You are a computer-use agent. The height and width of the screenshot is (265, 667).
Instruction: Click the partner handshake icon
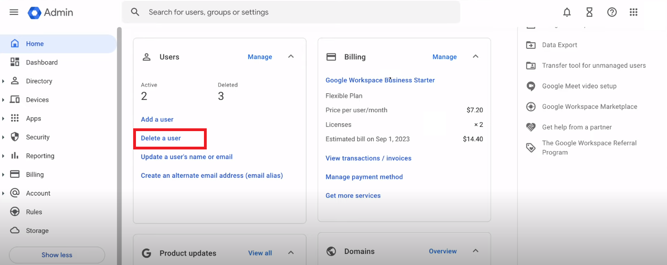pyautogui.click(x=530, y=127)
